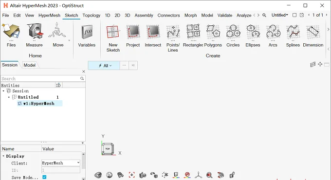331x180 pixels.
Task: Open the Untitled page dropdown
Action: [280, 15]
